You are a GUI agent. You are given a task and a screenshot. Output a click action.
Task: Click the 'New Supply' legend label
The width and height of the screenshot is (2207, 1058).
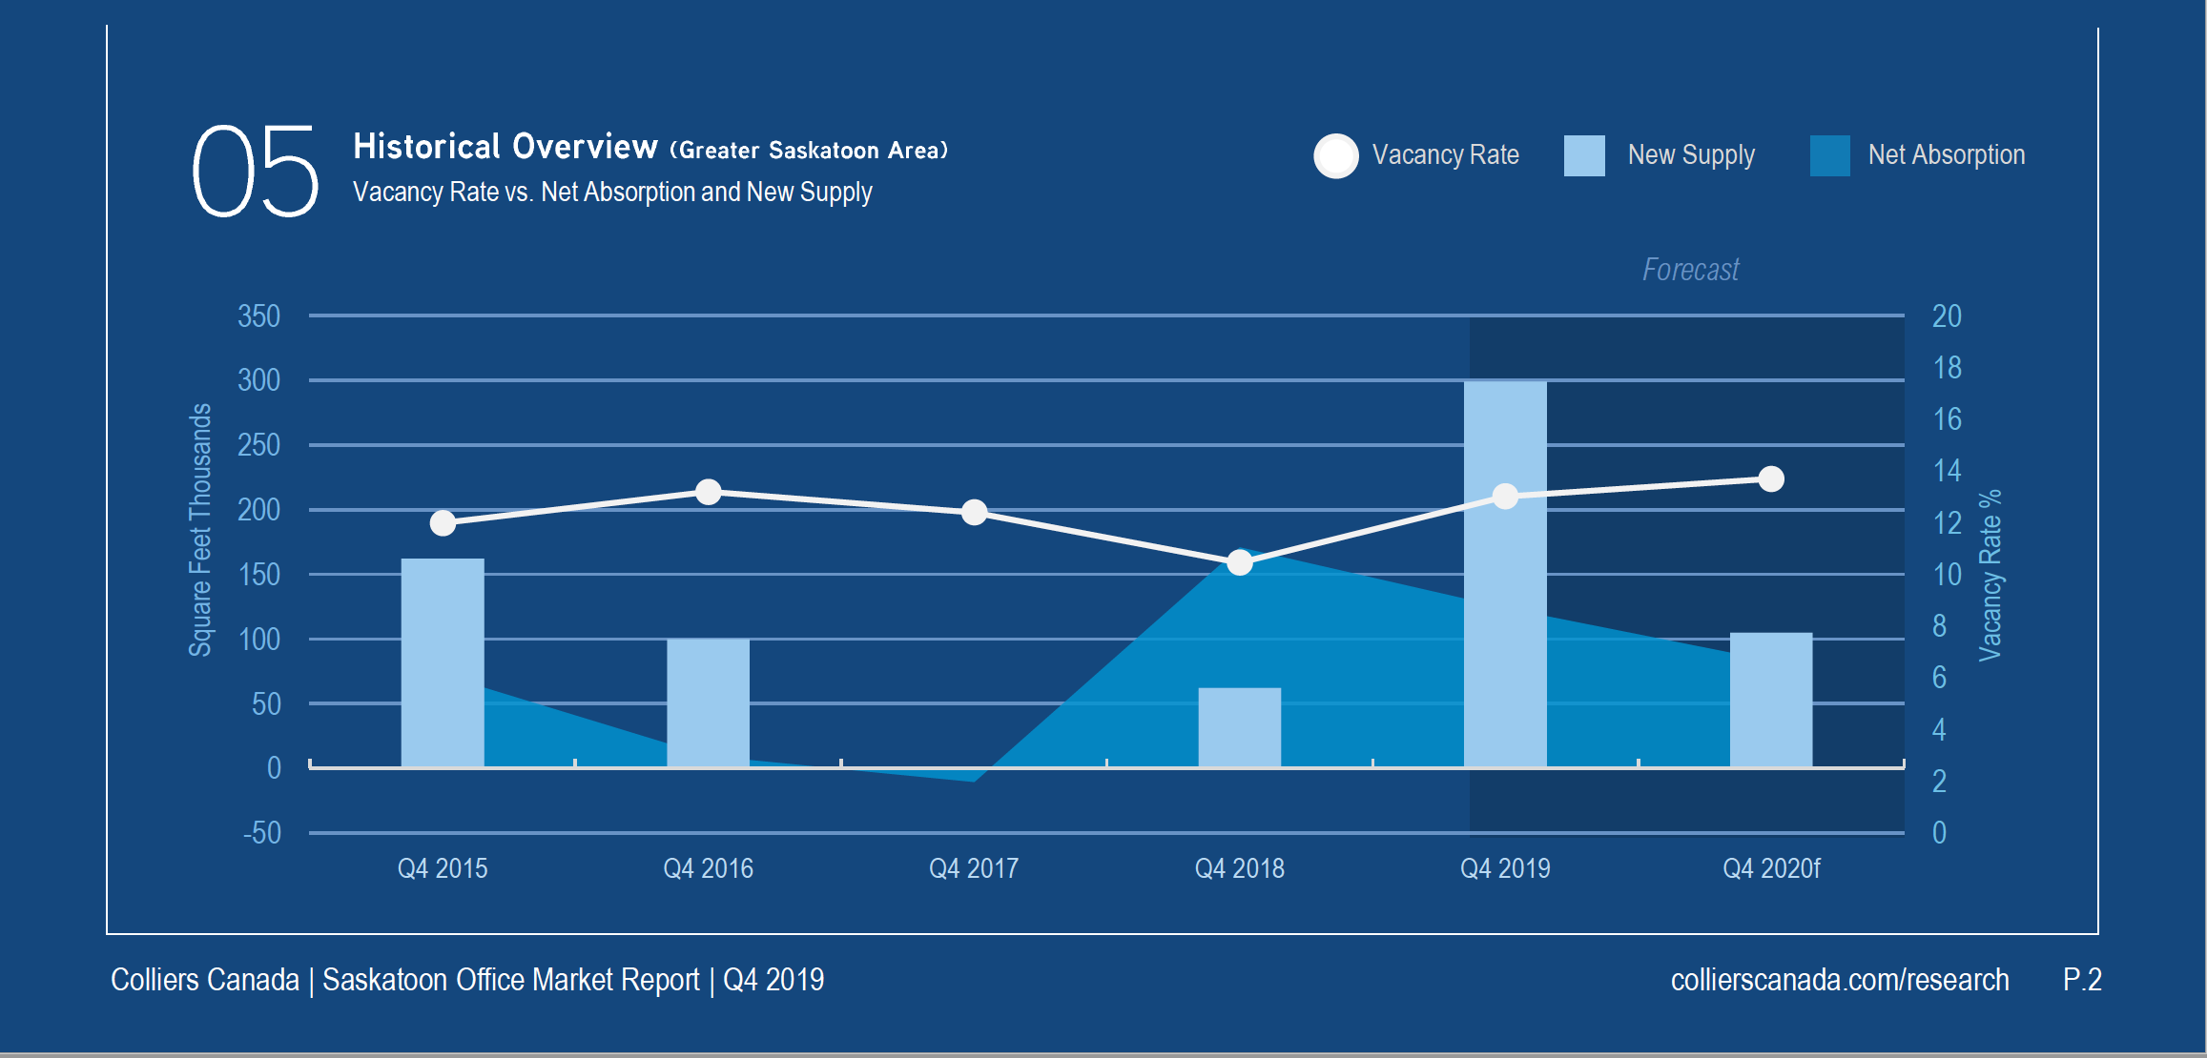point(1691,155)
